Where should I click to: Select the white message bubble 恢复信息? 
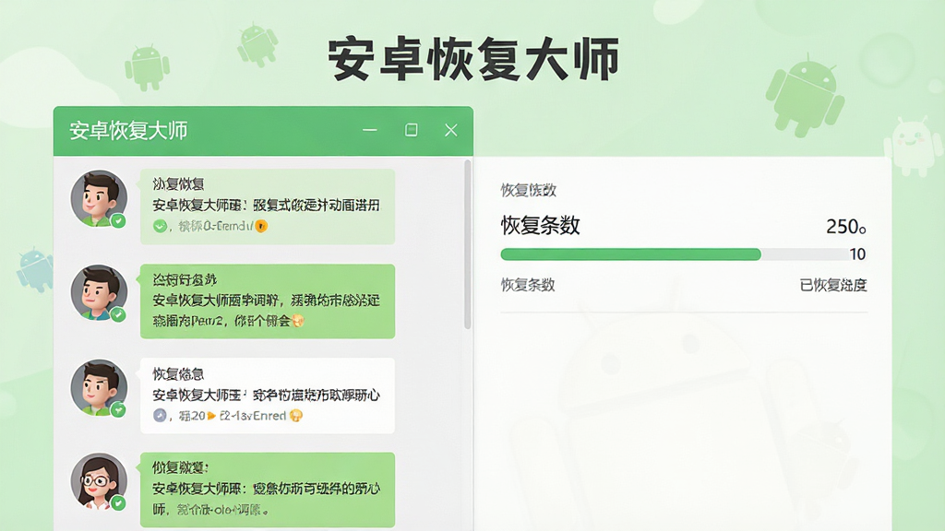coord(268,395)
